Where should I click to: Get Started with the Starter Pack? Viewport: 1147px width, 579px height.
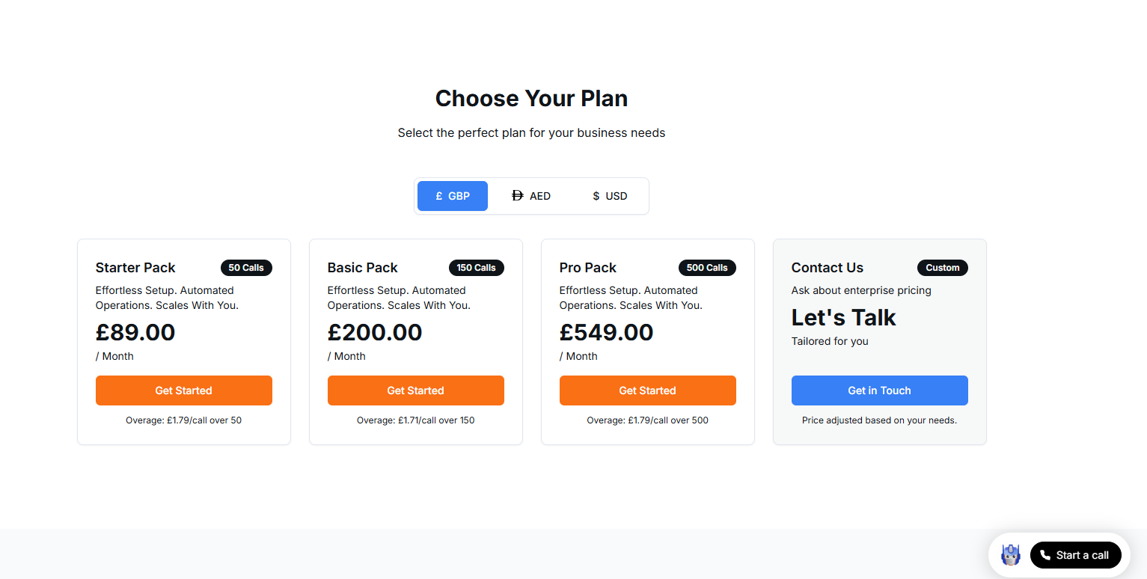(183, 390)
